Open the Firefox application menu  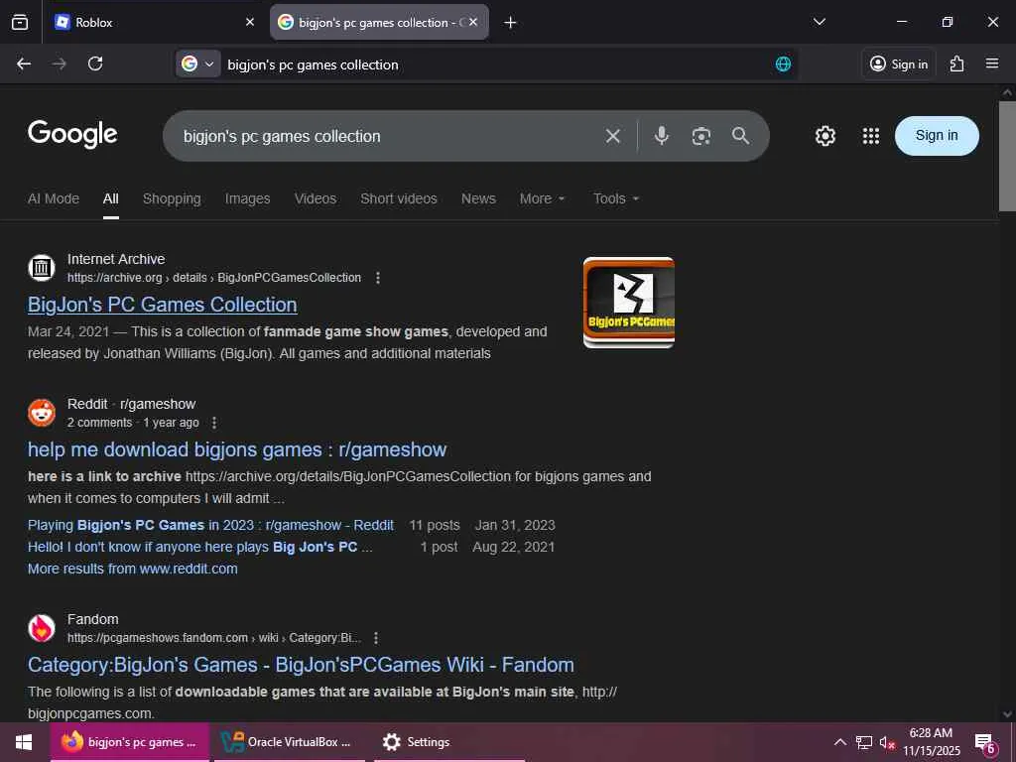click(992, 63)
